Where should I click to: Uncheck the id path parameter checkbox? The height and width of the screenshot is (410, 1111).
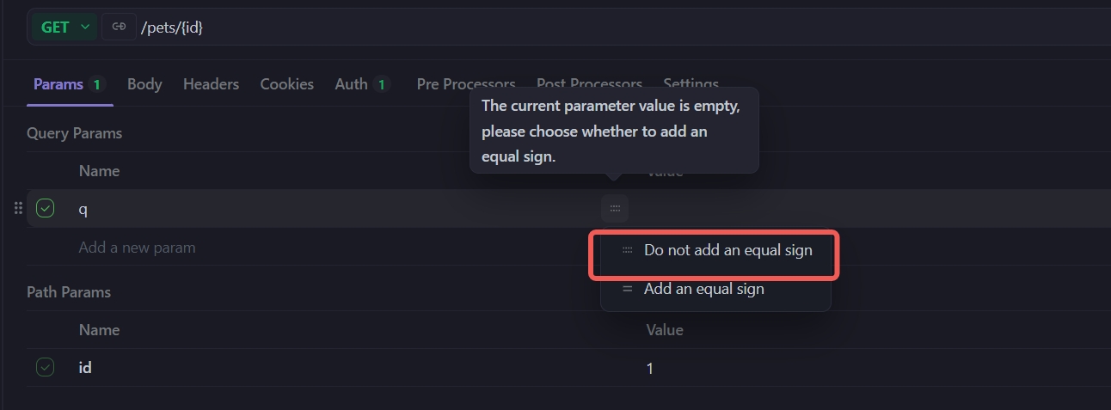46,368
